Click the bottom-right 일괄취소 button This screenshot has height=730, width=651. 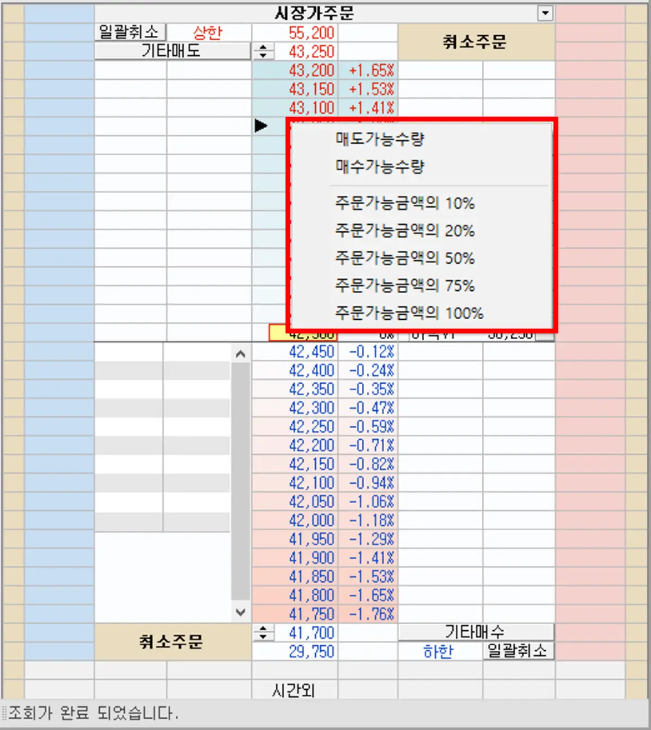[517, 651]
